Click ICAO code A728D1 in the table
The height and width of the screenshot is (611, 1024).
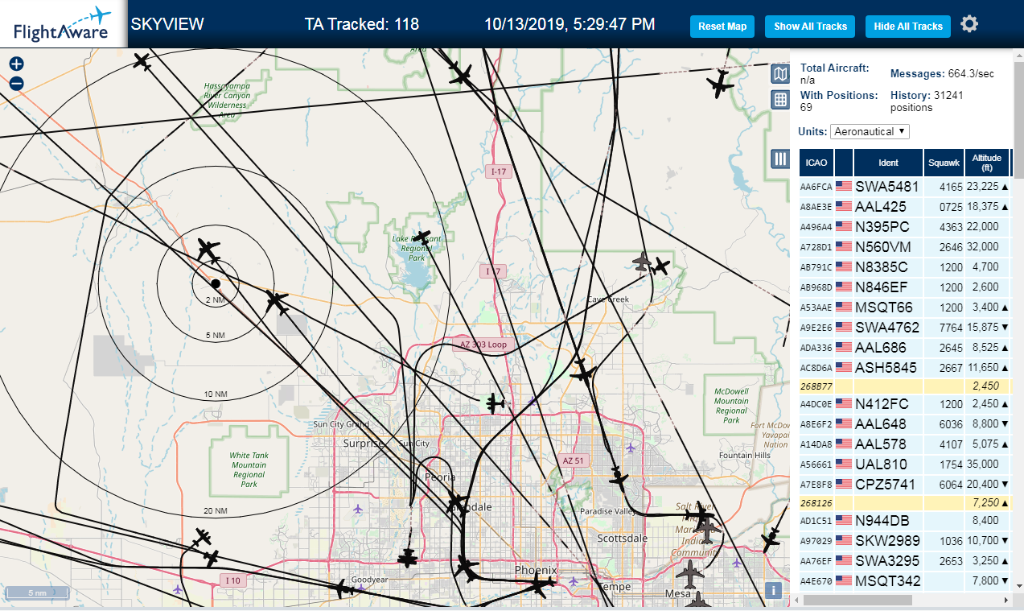pyautogui.click(x=815, y=247)
